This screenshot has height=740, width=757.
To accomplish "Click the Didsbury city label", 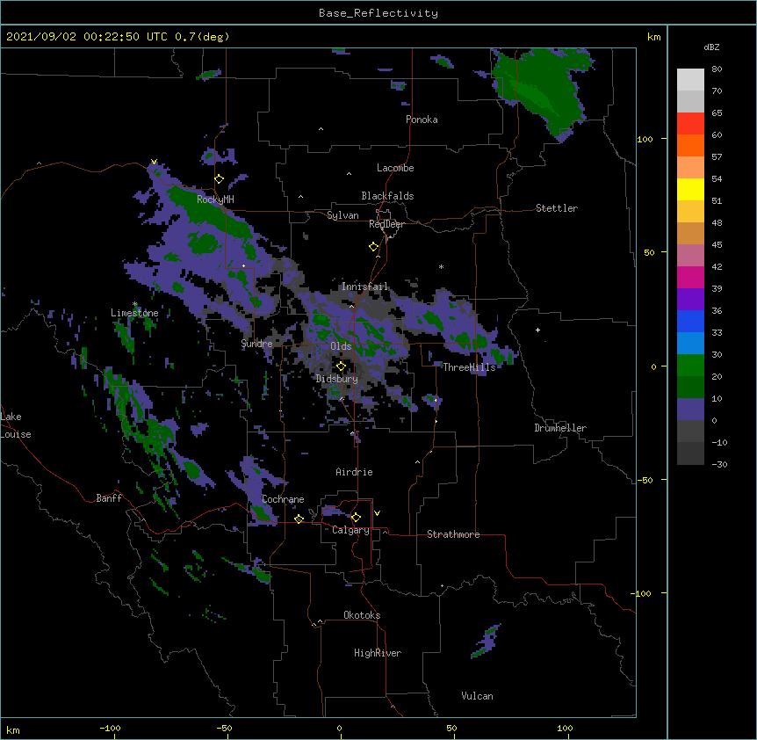I will pyautogui.click(x=336, y=379).
